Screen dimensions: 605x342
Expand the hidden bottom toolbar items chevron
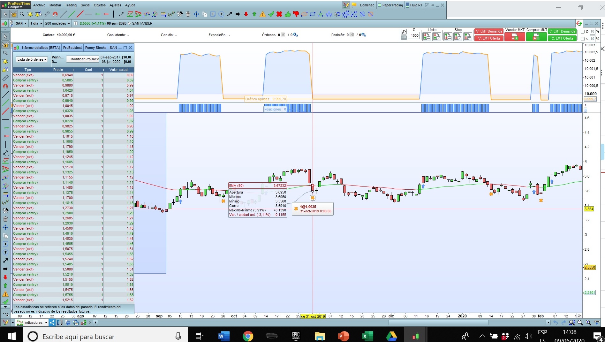pyautogui.click(x=90, y=323)
